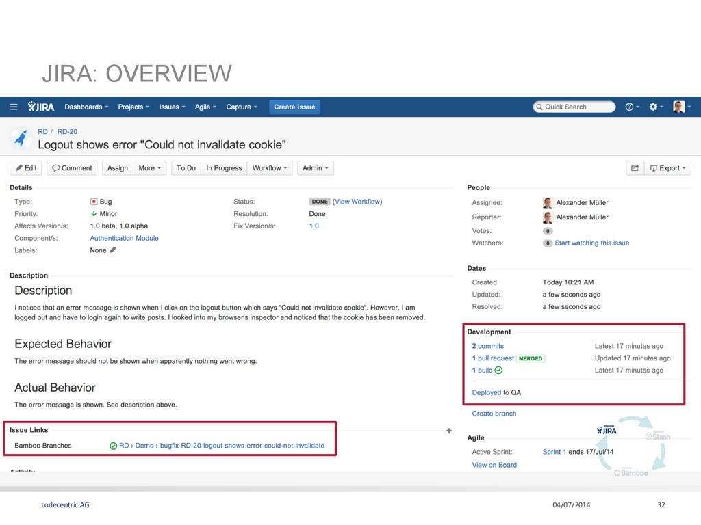Transition issue to To Do
The height and width of the screenshot is (525, 701).
click(x=186, y=168)
